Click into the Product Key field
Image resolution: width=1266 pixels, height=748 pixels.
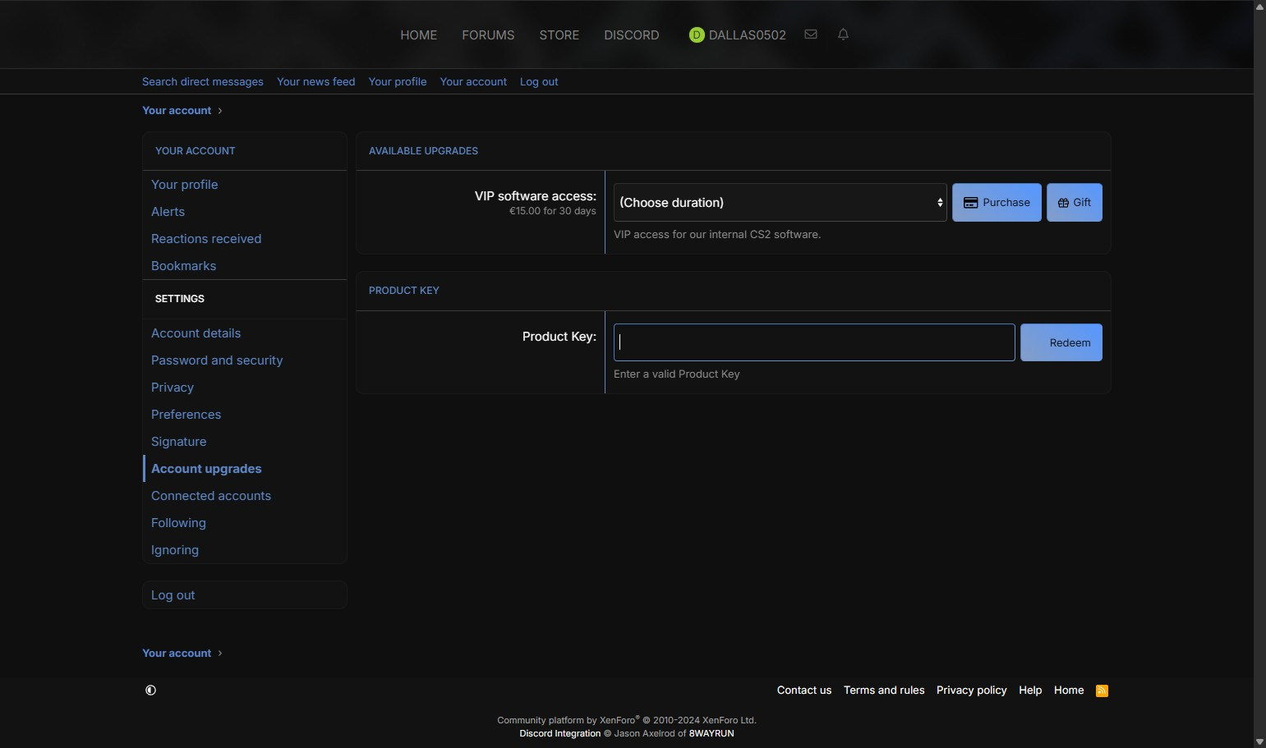click(813, 343)
